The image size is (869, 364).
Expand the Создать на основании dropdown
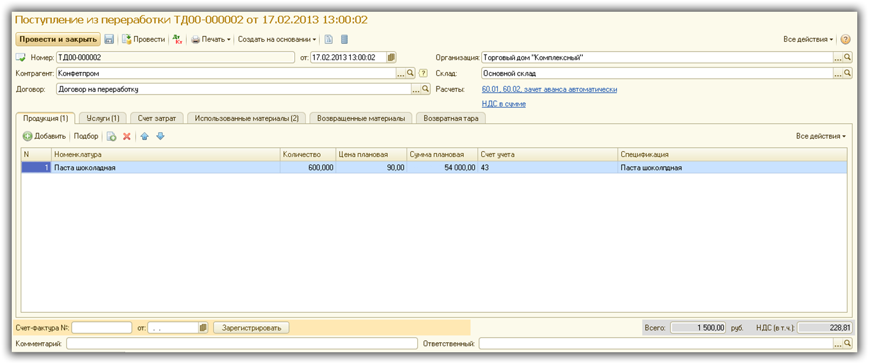coord(277,39)
